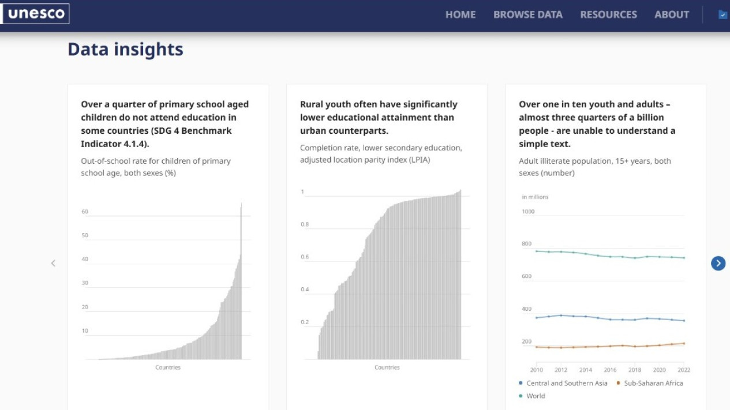730x410 pixels.
Task: Click the 'Data insights' section heading
Action: [x=125, y=50]
